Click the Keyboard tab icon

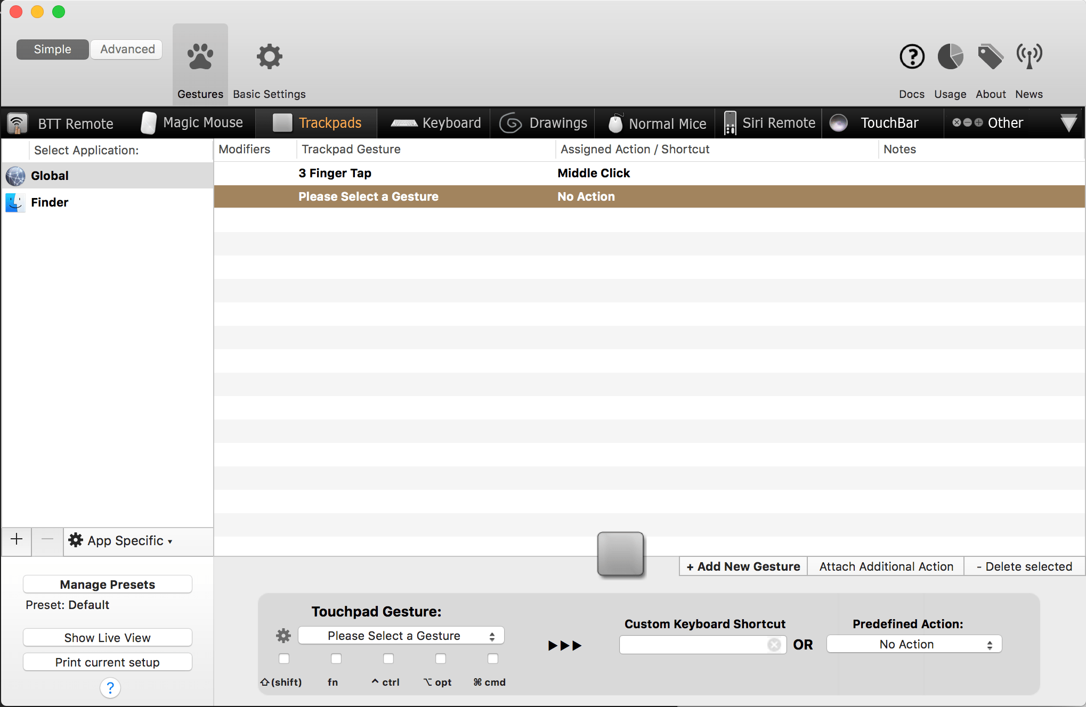(x=404, y=123)
